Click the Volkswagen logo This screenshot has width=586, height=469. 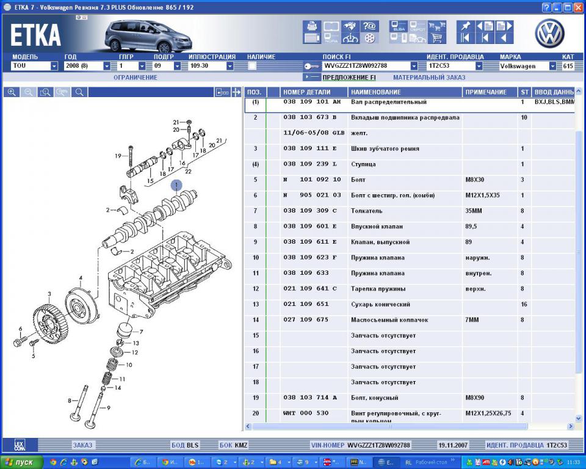click(550, 34)
